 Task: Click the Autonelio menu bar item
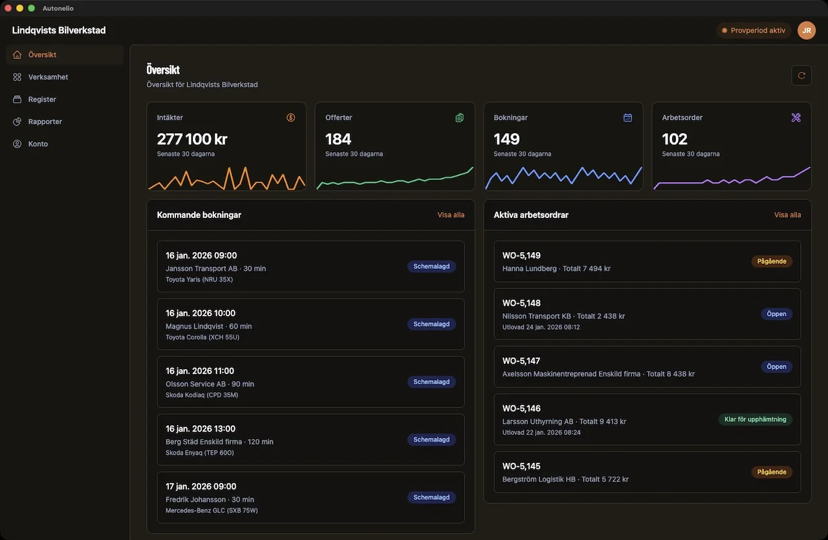point(58,8)
